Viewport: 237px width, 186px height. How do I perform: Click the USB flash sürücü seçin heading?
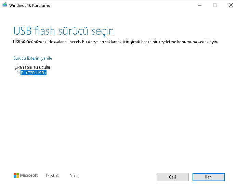(63, 31)
